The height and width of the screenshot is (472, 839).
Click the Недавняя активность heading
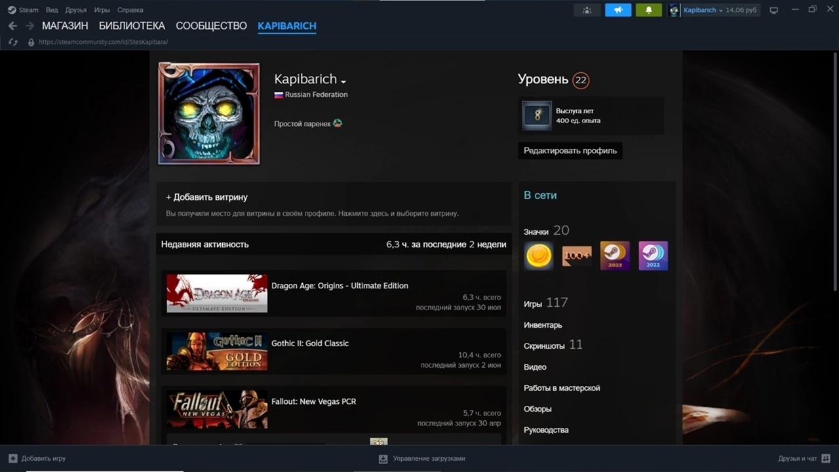(x=205, y=245)
